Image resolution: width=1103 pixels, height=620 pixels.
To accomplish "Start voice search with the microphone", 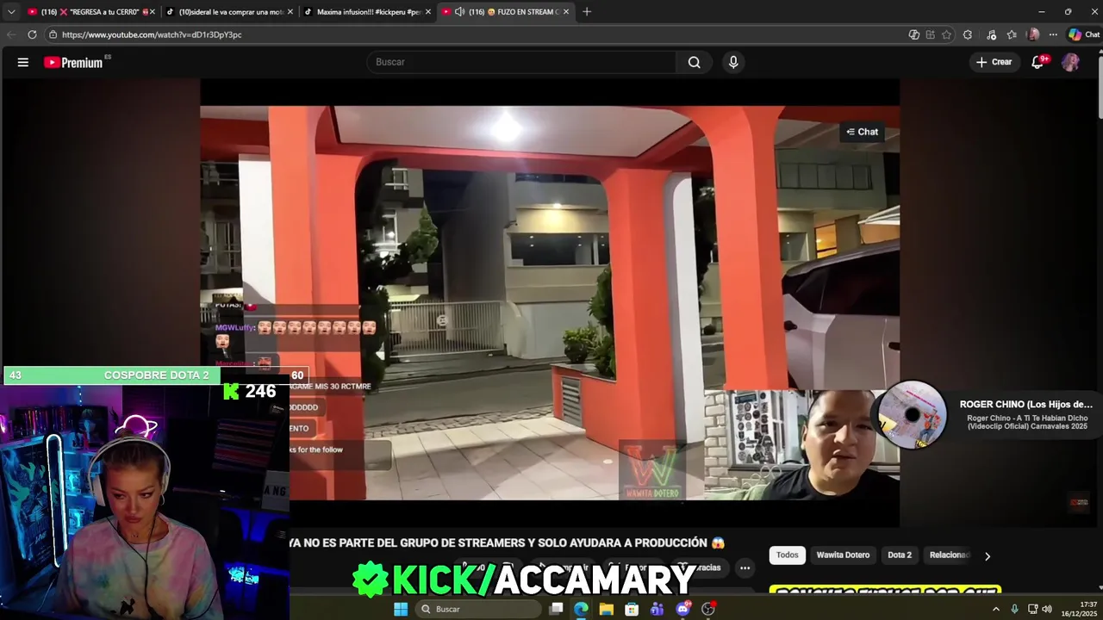I will [733, 62].
